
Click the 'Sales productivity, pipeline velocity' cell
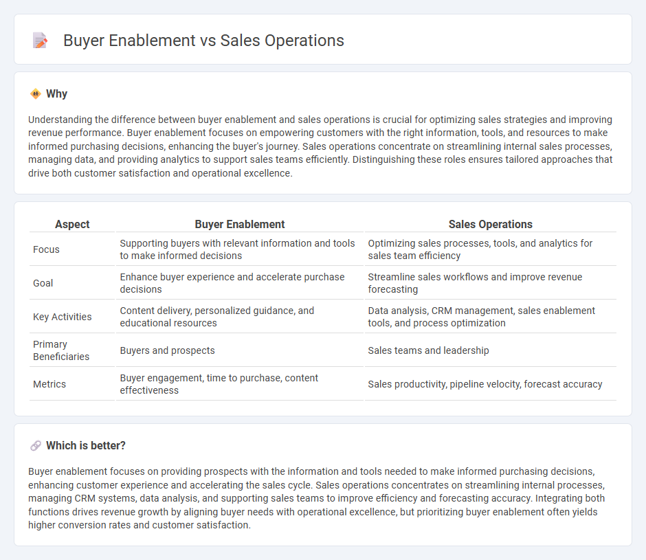pos(490,384)
